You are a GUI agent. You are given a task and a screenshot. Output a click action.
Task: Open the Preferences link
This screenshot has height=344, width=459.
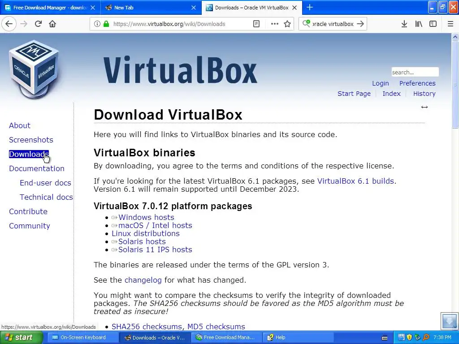tap(417, 83)
